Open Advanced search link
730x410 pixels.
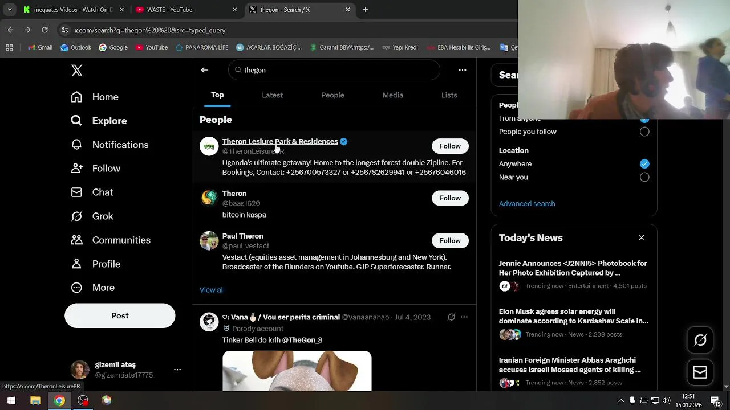527,204
